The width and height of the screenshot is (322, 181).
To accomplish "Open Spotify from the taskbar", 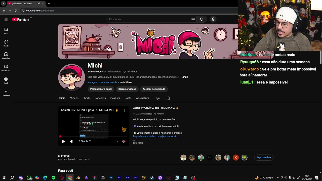I will pyautogui.click(x=53, y=178).
